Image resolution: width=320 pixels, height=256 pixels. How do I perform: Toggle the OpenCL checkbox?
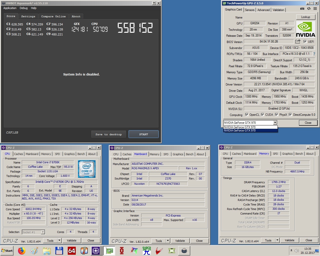tap(247, 115)
